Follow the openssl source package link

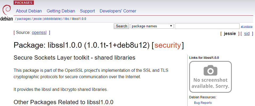(x=39, y=33)
